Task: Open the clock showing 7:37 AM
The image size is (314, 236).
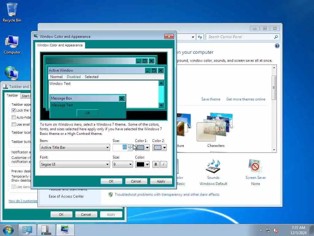Action: (298, 230)
